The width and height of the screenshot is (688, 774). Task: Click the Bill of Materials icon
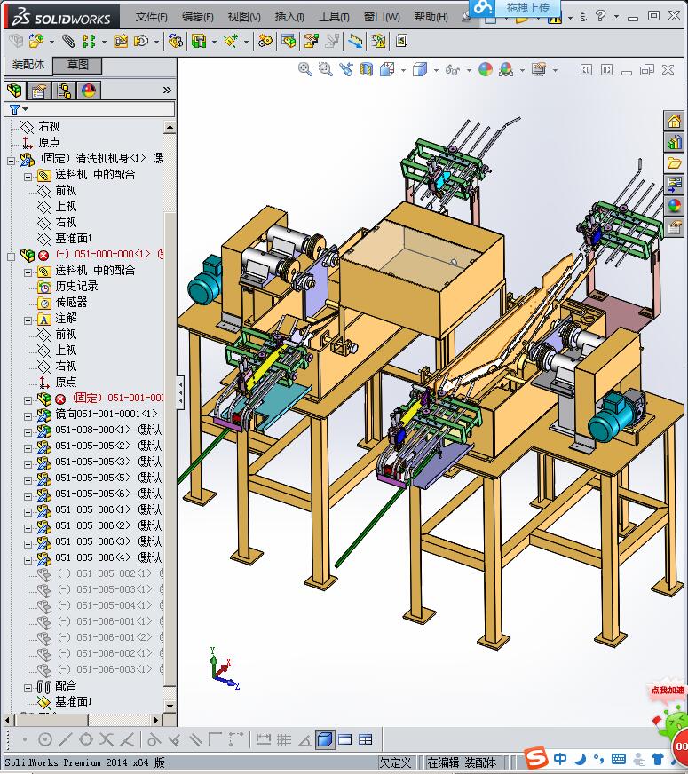(x=289, y=41)
